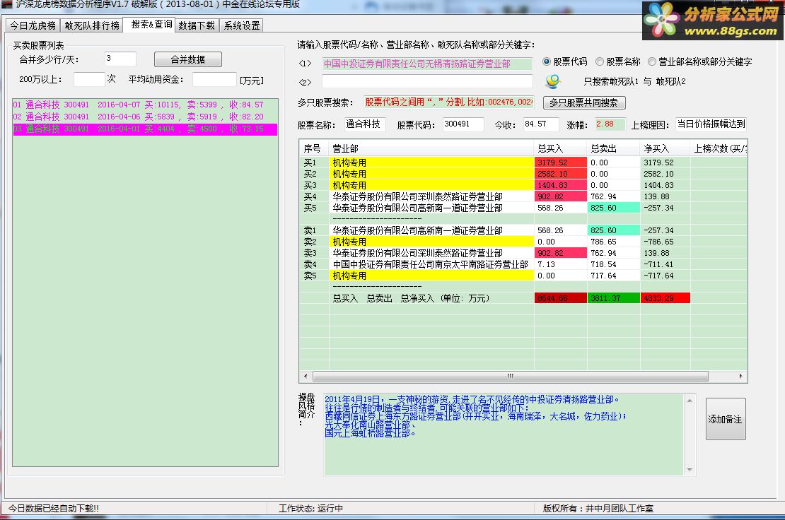Click the 净买入 column header

pos(665,148)
